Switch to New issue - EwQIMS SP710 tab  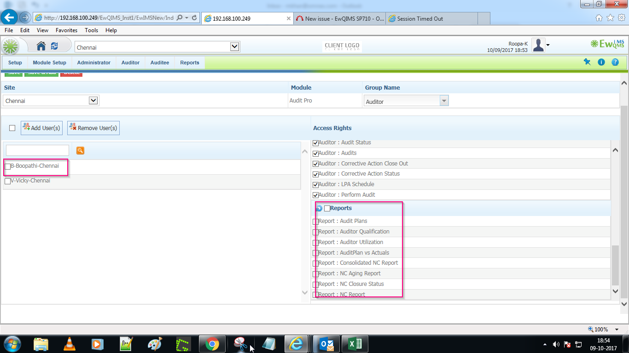339,18
